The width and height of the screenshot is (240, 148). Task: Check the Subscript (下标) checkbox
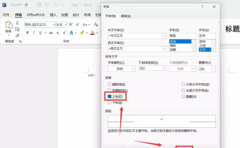tap(109, 103)
